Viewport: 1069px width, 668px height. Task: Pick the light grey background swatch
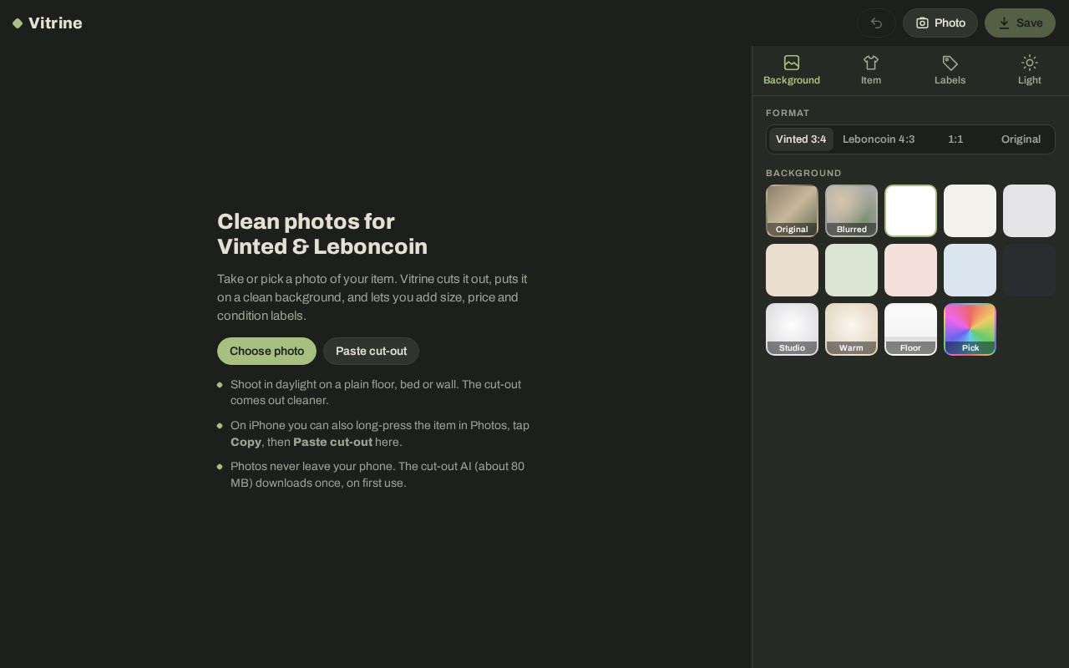1029,210
